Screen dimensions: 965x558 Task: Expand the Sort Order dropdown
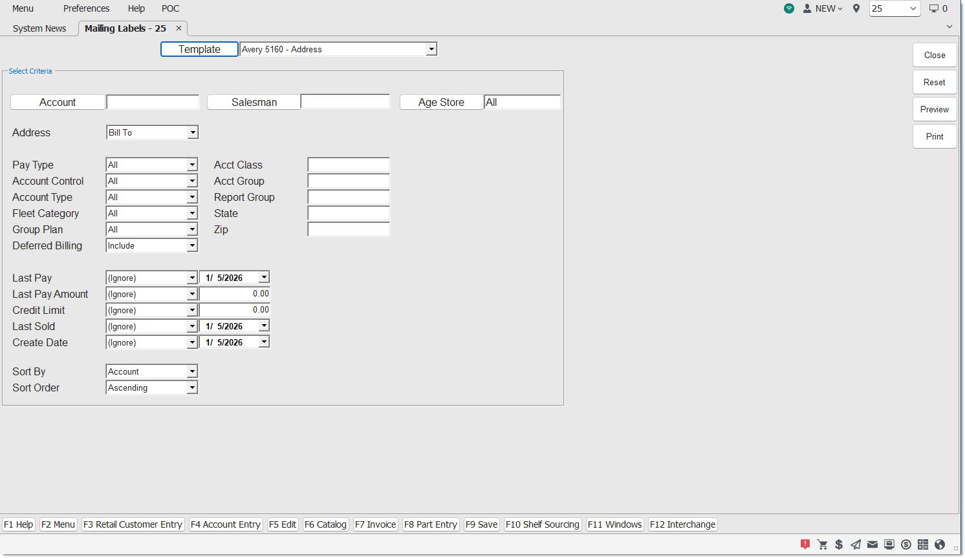pyautogui.click(x=192, y=387)
